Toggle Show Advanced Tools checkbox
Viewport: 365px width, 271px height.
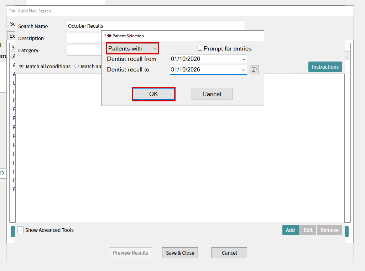(21, 230)
